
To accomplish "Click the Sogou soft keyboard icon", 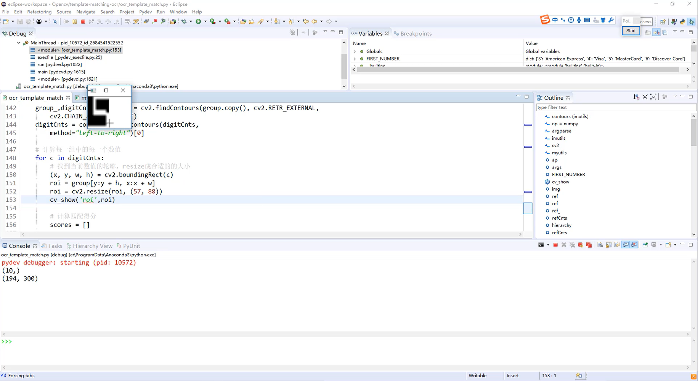I will 587,20.
